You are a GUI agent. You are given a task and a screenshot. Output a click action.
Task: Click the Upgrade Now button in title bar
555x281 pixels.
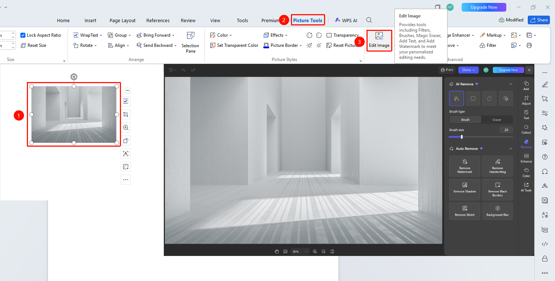coord(484,7)
